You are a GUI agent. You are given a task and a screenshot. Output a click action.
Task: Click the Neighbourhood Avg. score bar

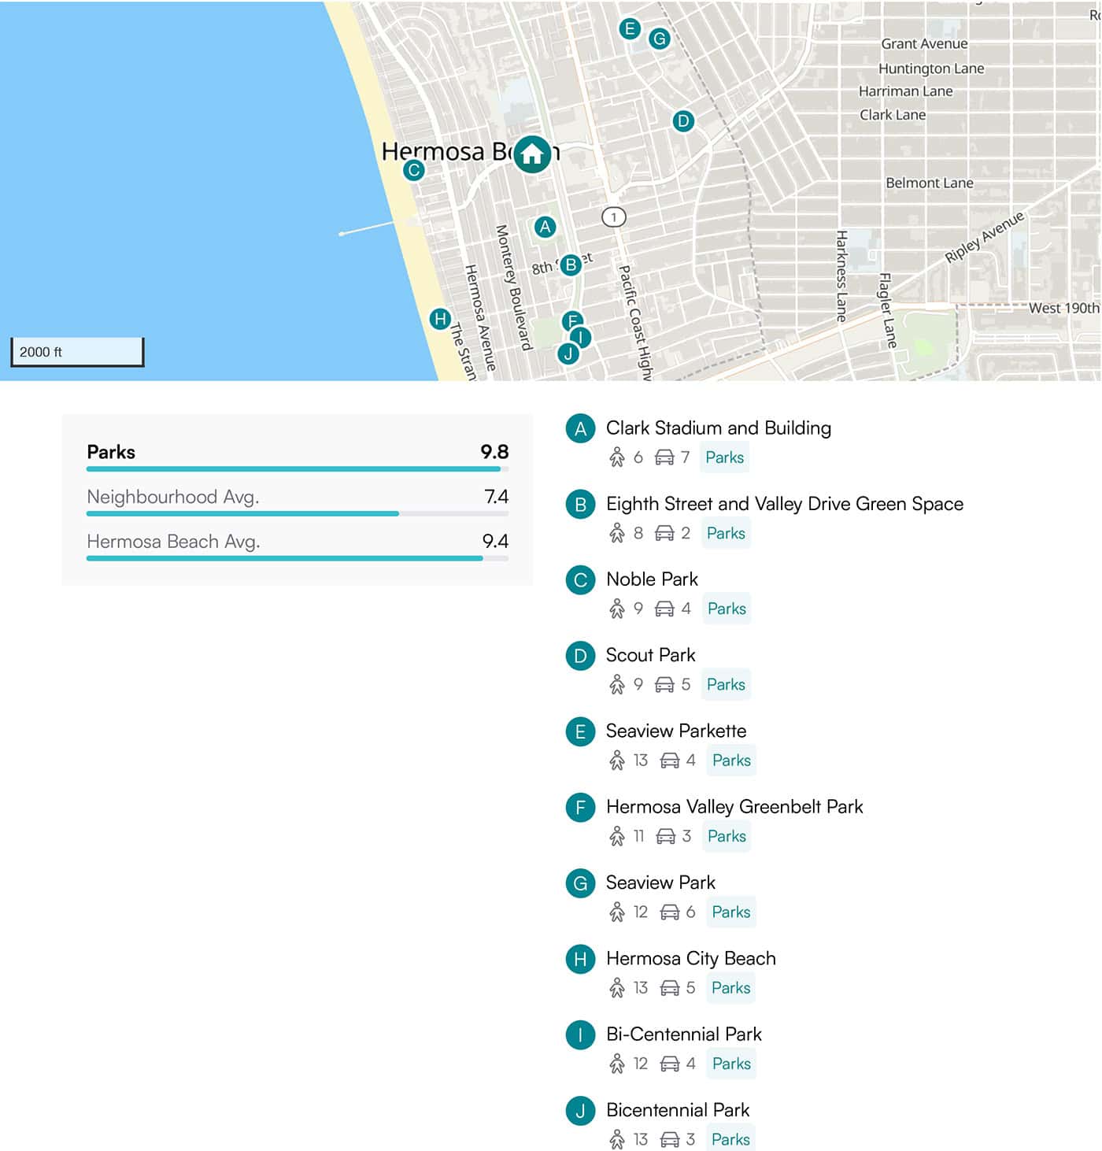[297, 513]
